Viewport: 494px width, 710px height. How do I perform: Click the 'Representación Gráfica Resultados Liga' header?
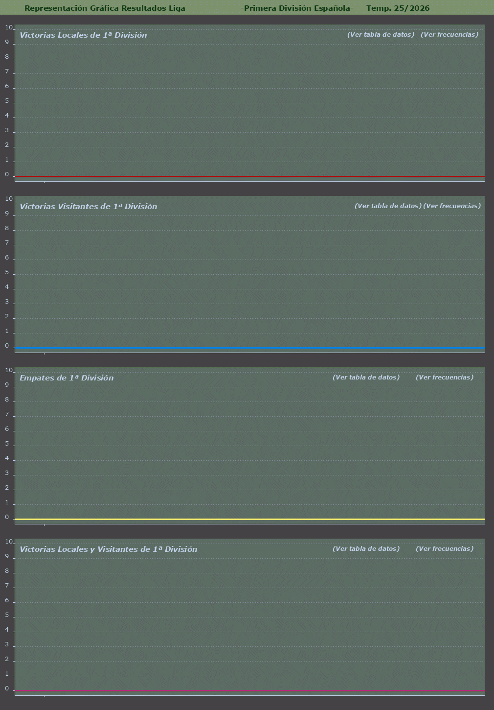pyautogui.click(x=105, y=8)
